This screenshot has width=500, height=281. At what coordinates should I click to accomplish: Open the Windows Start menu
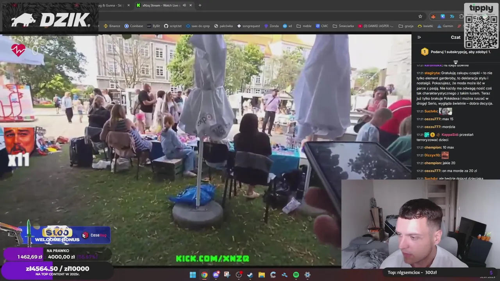193,275
